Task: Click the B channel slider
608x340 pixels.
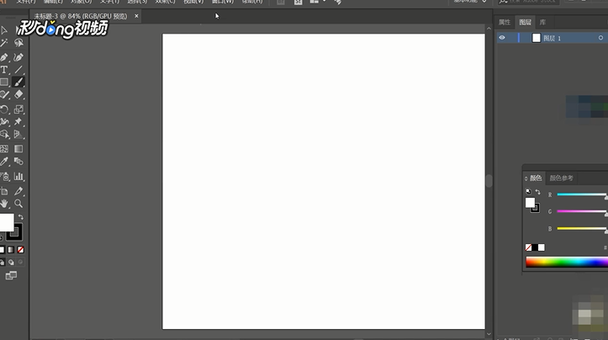Action: 582,229
